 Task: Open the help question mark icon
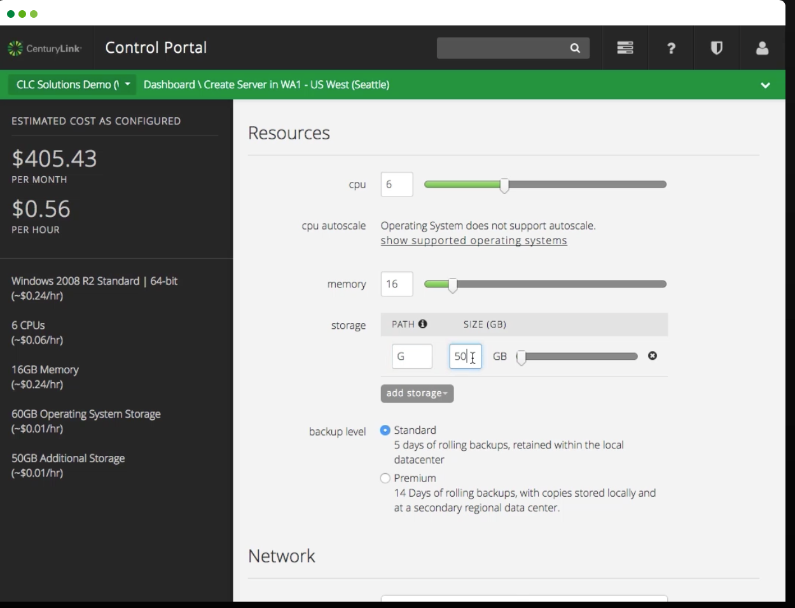(671, 48)
